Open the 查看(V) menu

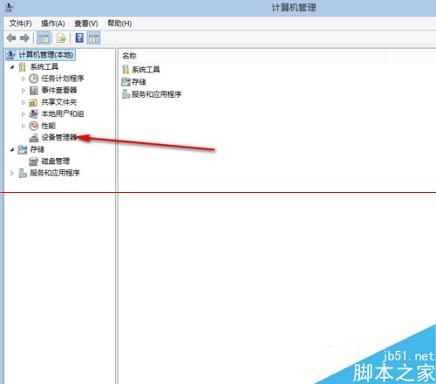(x=86, y=24)
